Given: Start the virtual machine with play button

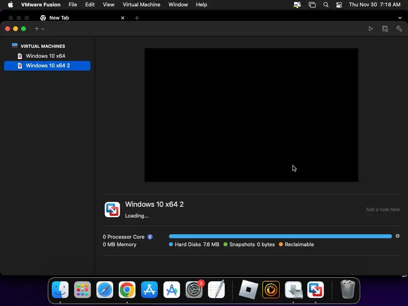Looking at the screenshot, I should (371, 29).
